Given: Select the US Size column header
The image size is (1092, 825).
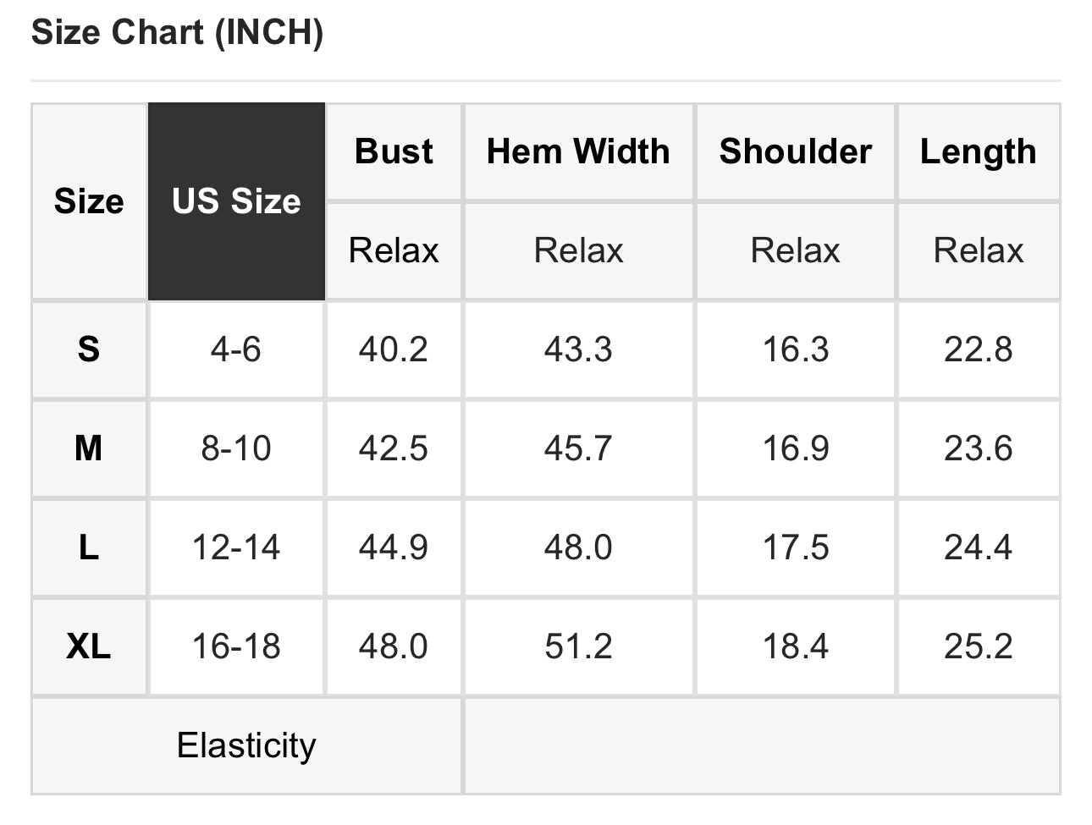Looking at the screenshot, I should pyautogui.click(x=236, y=201).
